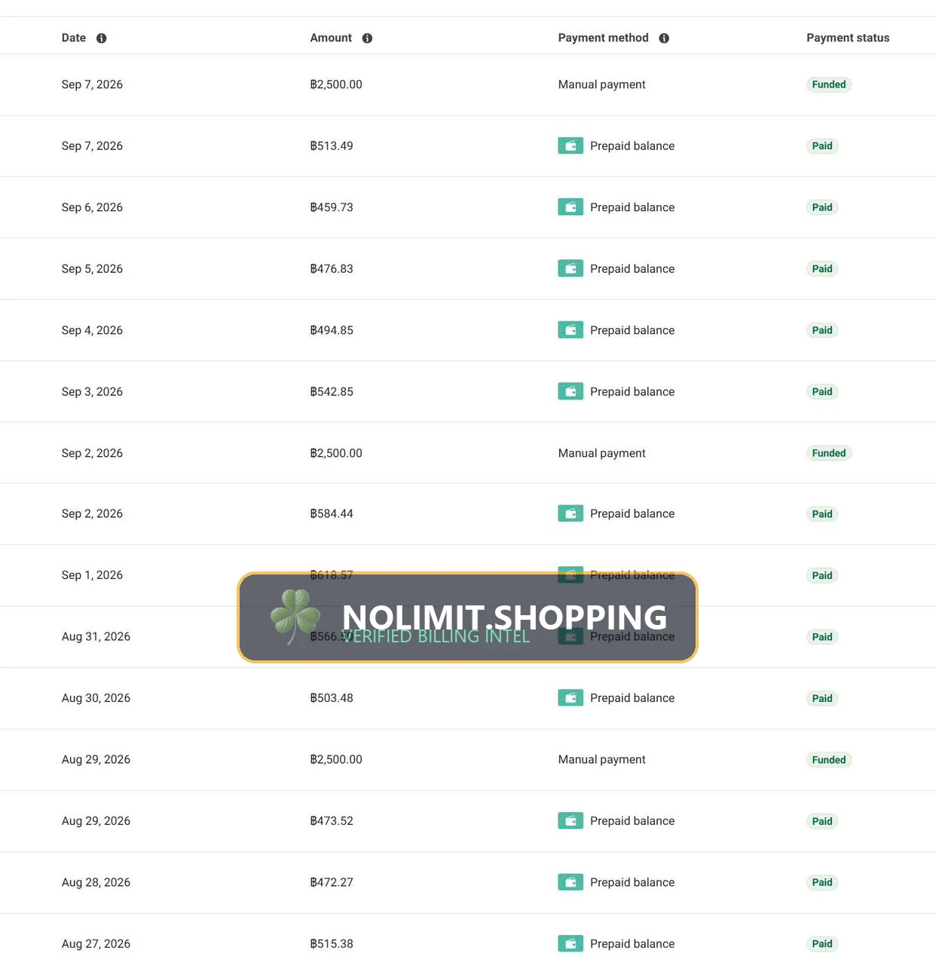Click the Paid badge for ฿584.44 payment
This screenshot has height=965, width=936.
(822, 514)
